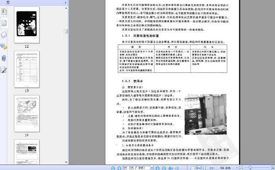Screen dimensions: 275x170
Task: Select the partially visible thumbnail below page 14
Action: point(27,152)
